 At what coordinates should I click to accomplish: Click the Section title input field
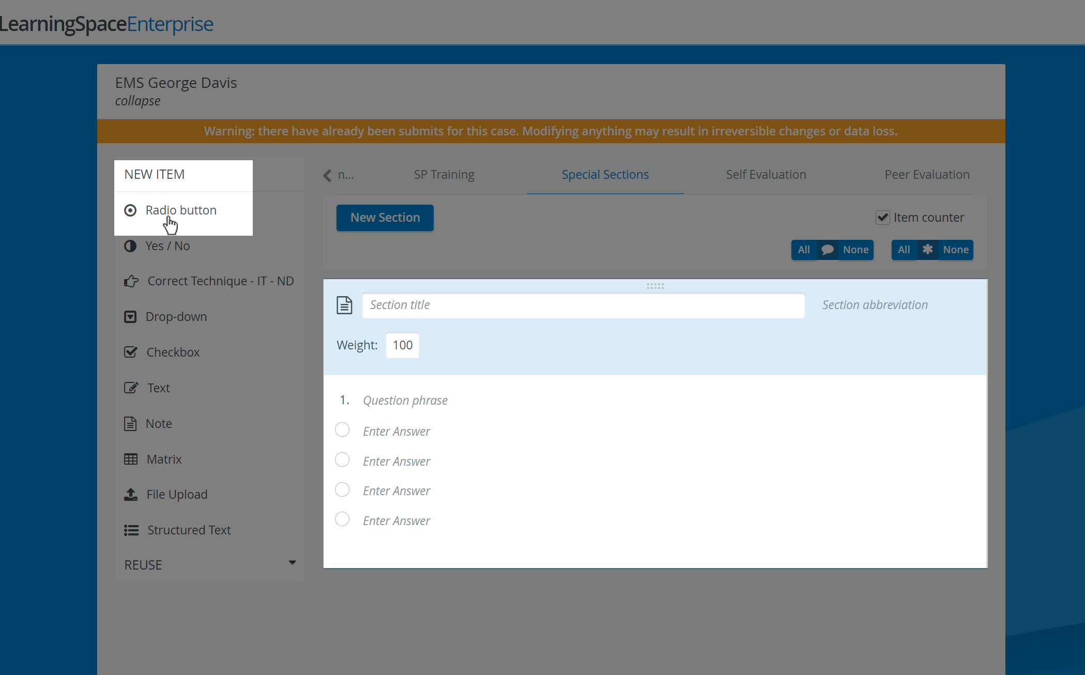click(583, 305)
